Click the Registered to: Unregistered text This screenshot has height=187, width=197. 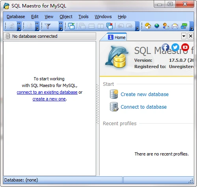(164, 67)
